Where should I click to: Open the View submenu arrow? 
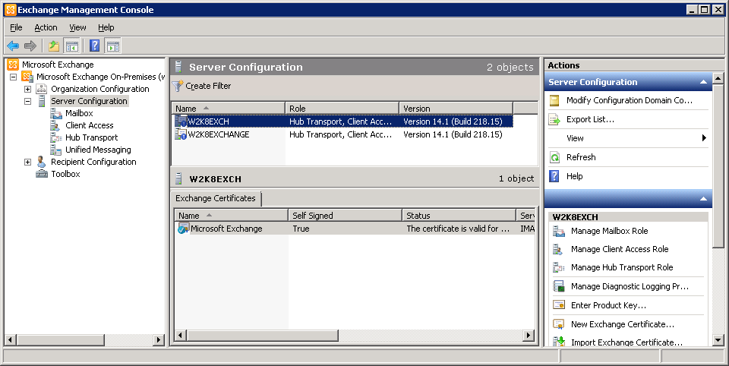point(704,137)
